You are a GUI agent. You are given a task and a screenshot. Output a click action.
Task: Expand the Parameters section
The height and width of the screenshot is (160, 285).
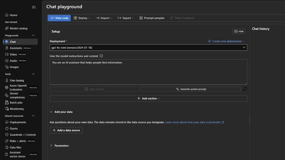[x=51, y=146]
